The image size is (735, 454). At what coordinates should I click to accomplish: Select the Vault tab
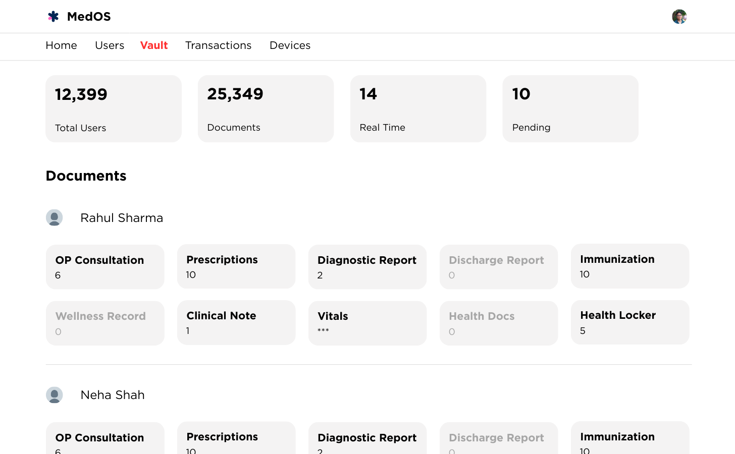click(154, 45)
